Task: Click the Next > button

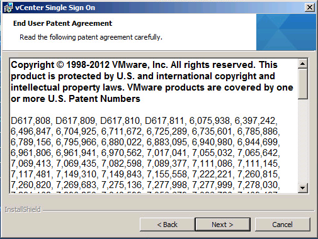Action: [222, 225]
